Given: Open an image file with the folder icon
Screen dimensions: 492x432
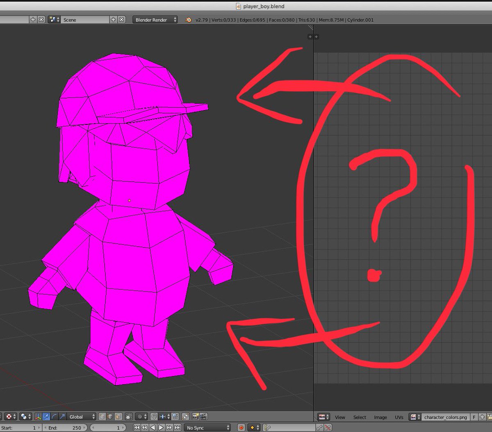Looking at the screenshot, I should click(x=489, y=417).
